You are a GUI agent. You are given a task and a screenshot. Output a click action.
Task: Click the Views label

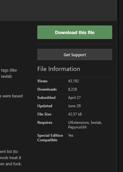coord(43,81)
